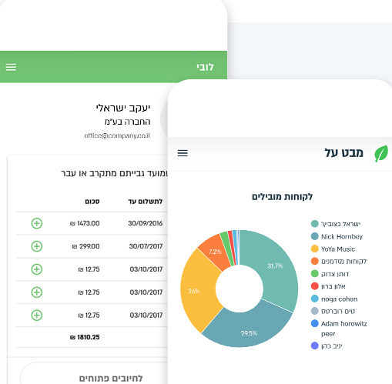
Task: Click the מבט על page title
Action: (x=344, y=153)
